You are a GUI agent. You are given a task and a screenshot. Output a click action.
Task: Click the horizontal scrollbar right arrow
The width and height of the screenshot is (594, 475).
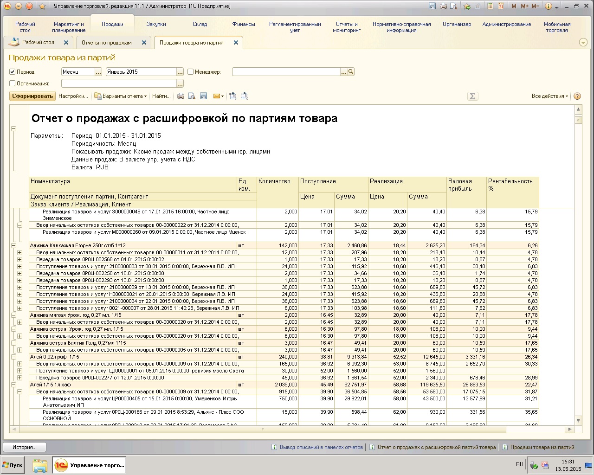coord(570,429)
